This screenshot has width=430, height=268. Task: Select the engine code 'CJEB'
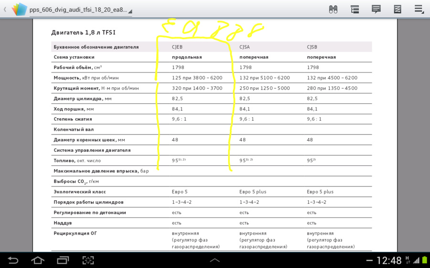[x=177, y=47]
